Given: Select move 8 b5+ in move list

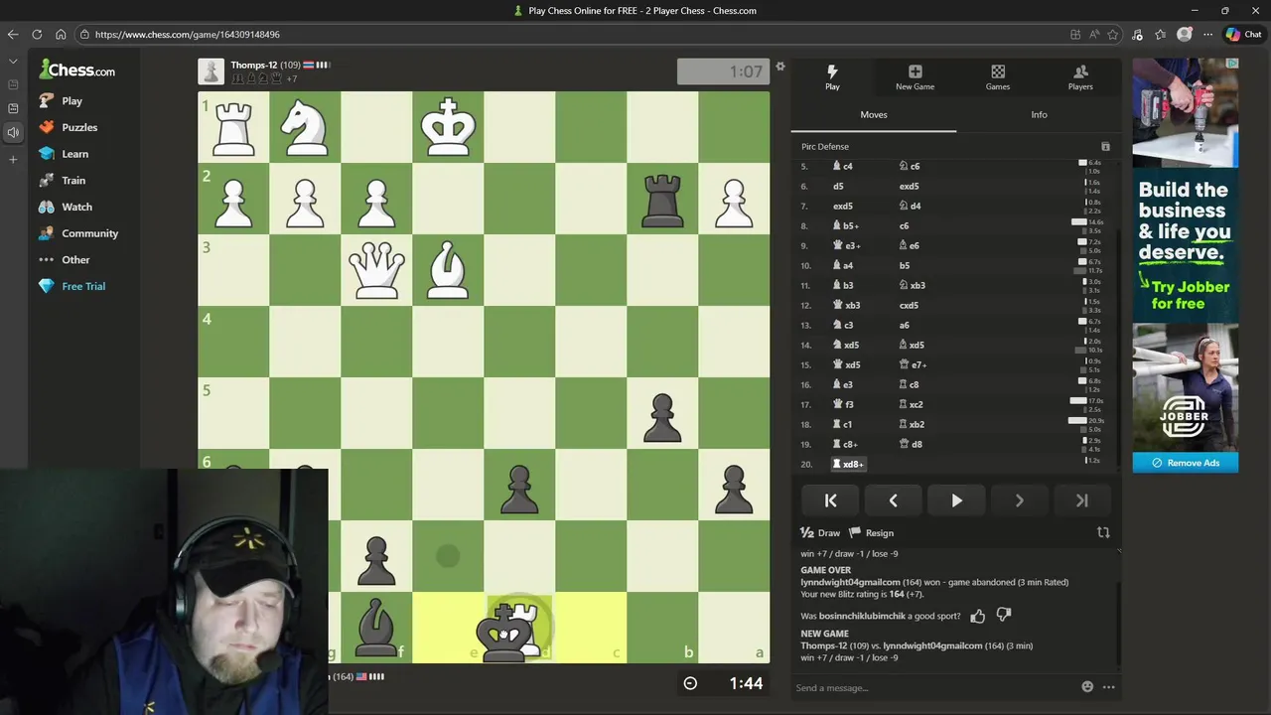Looking at the screenshot, I should [x=845, y=225].
